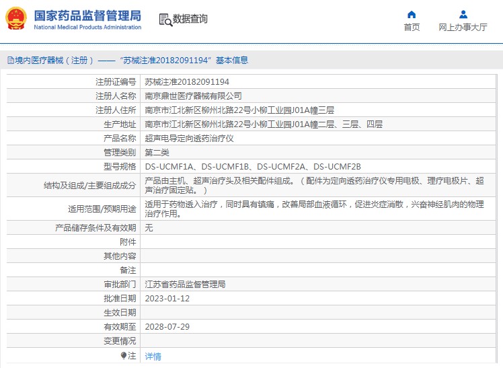This screenshot has height=368, width=503.
Task: Click the 审批部门 row label
Action: click(x=120, y=285)
